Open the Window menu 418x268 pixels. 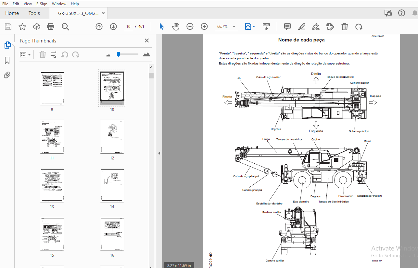59,4
